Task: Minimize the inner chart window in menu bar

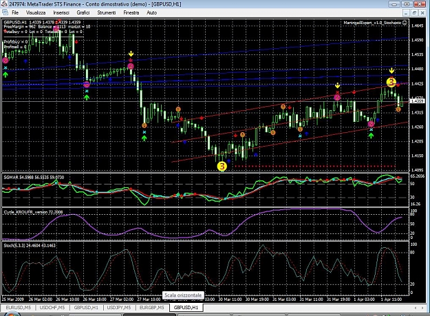Action: tap(407, 12)
